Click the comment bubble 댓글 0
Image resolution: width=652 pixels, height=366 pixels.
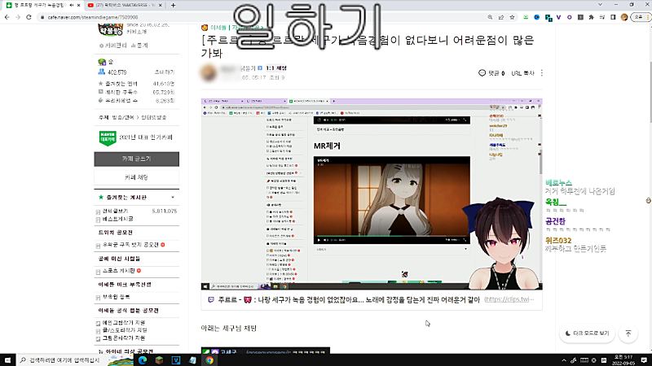tap(491, 73)
